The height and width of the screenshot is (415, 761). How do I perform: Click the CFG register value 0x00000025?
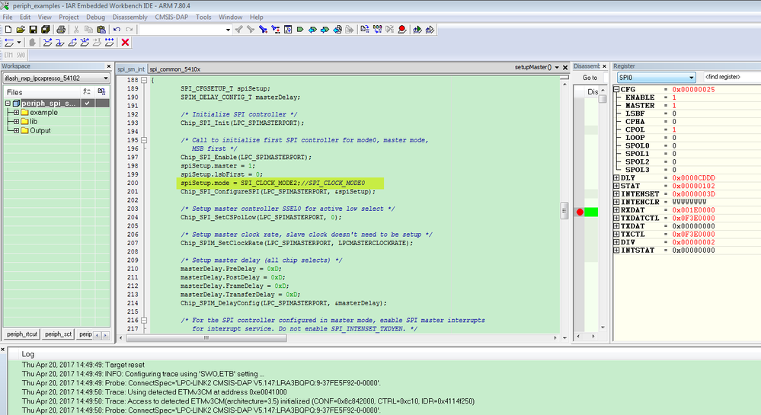[693, 89]
